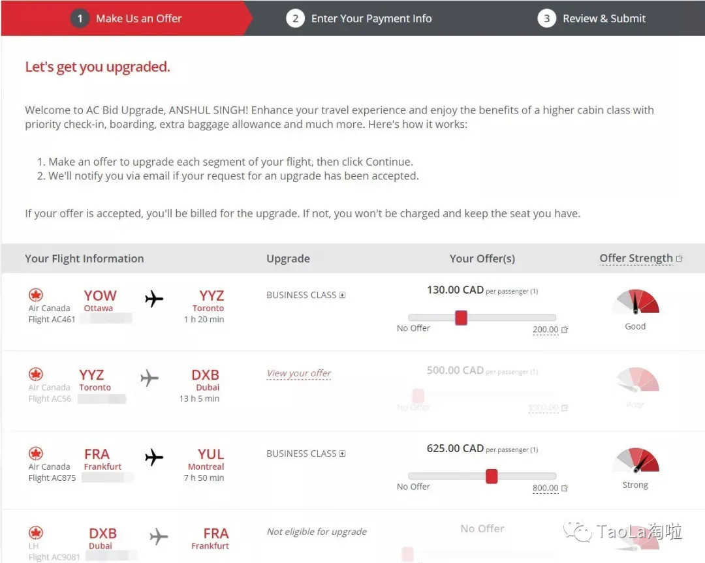Click the Flight AC461 label
This screenshot has width=705, height=563.
click(x=52, y=320)
